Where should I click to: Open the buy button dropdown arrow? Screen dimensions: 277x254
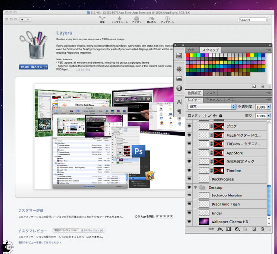coord(46,67)
